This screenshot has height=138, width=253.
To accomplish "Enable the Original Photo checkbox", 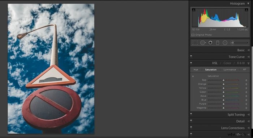I will [193, 35].
